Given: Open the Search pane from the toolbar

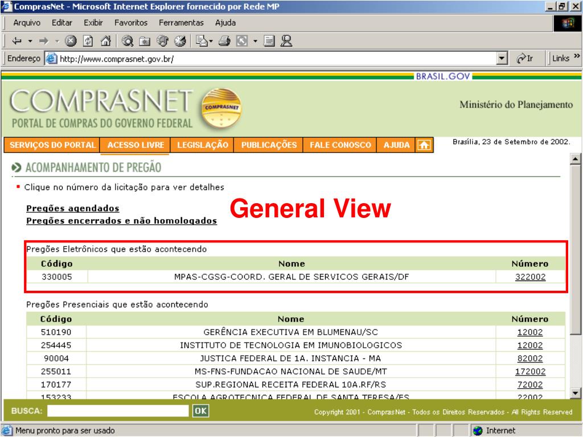Looking at the screenshot, I should coord(128,41).
